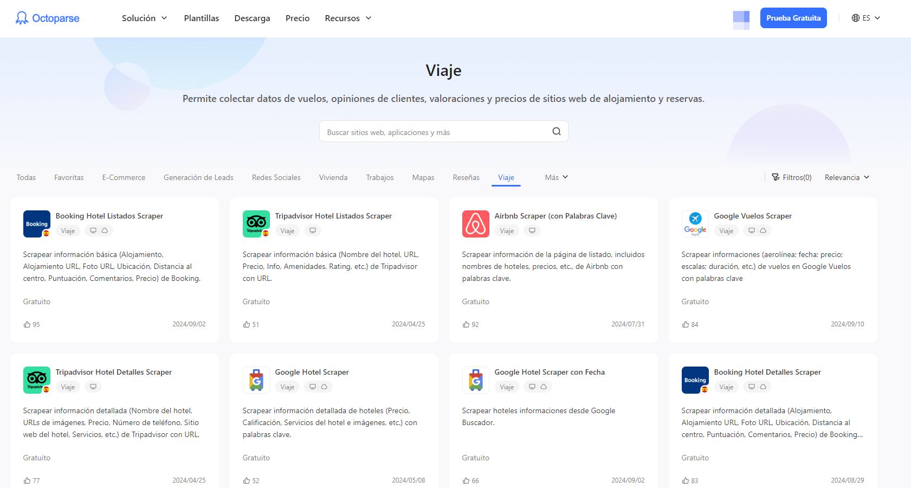
Task: Click Viaje tag on Airbnb Scraper card
Action: [507, 230]
